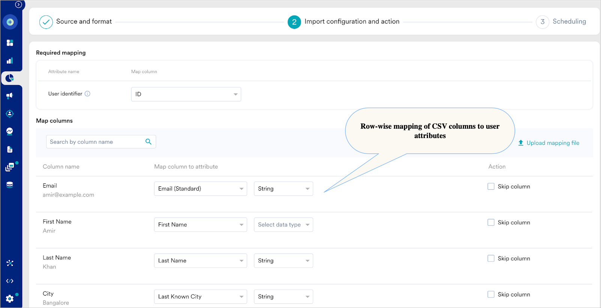Check Skip column for Email row
The width and height of the screenshot is (601, 308).
(491, 186)
